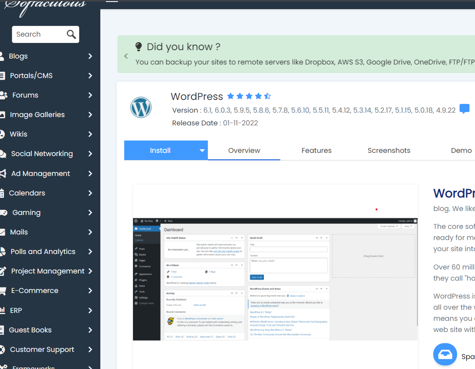Click the search magnifier icon

pyautogui.click(x=71, y=34)
